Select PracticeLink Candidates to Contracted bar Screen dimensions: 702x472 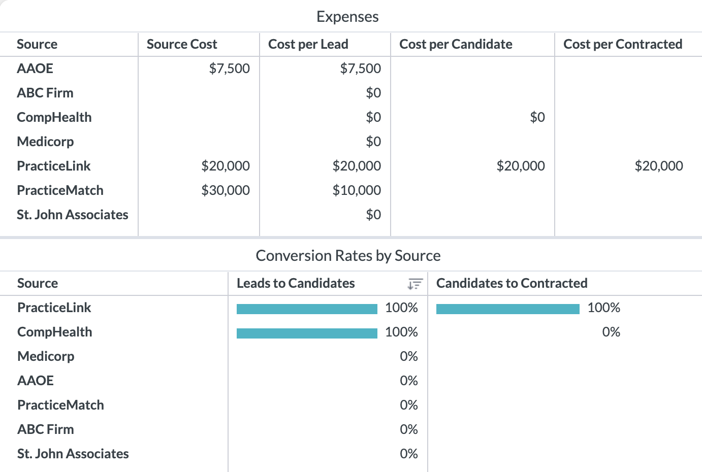pos(507,309)
